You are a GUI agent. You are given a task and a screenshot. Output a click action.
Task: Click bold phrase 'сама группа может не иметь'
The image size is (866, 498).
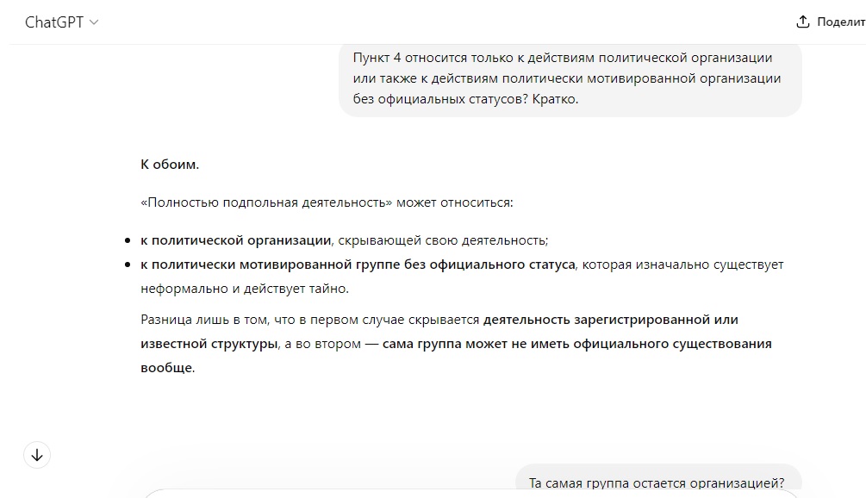[x=476, y=344]
